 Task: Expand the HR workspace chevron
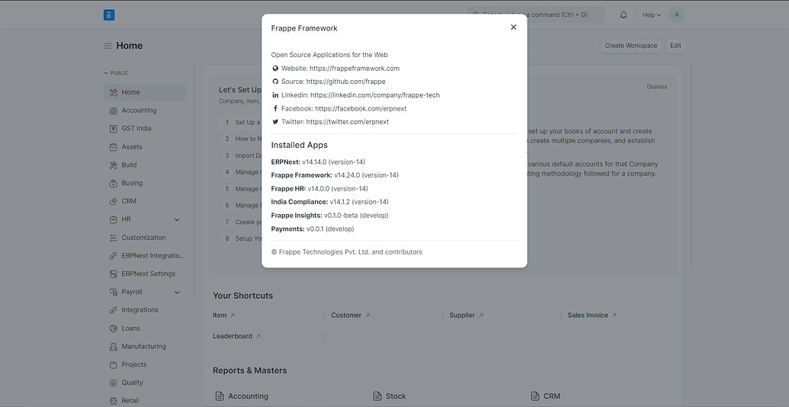coord(177,220)
